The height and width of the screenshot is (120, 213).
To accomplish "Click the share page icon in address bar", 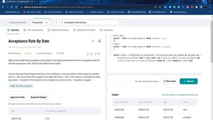I will click(155, 7).
